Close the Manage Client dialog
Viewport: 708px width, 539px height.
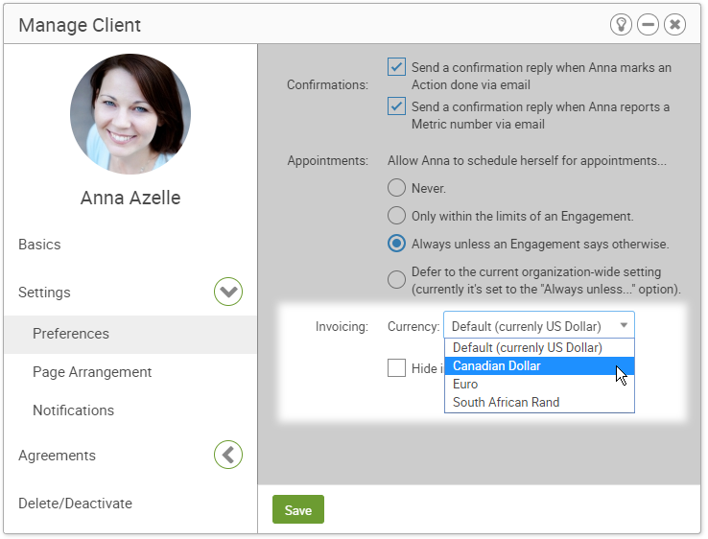[x=674, y=24]
